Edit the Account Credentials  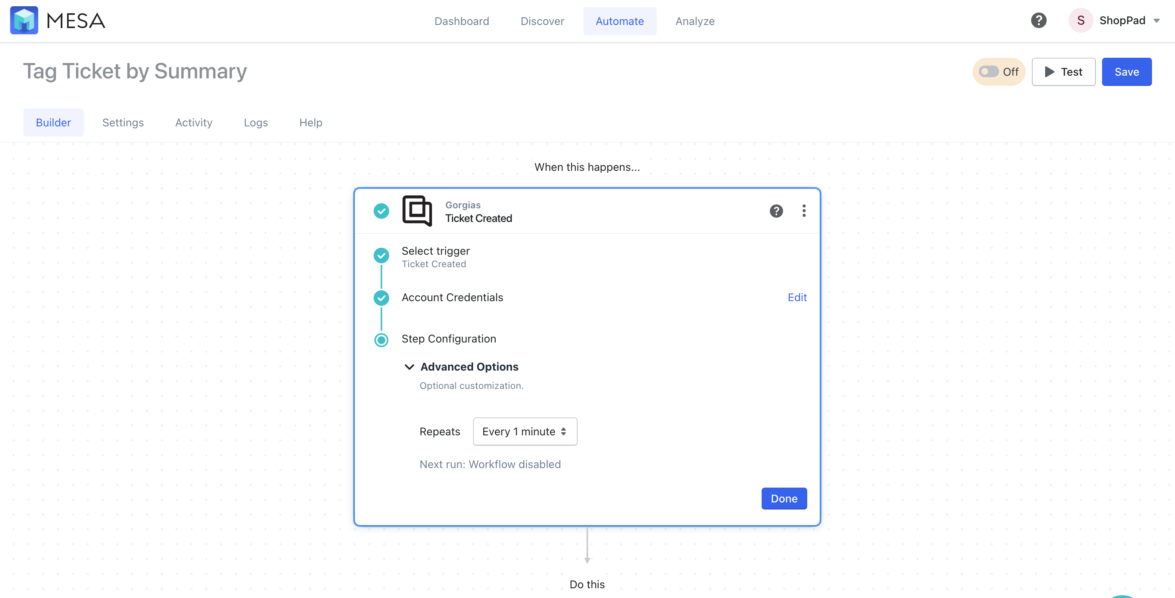(798, 297)
